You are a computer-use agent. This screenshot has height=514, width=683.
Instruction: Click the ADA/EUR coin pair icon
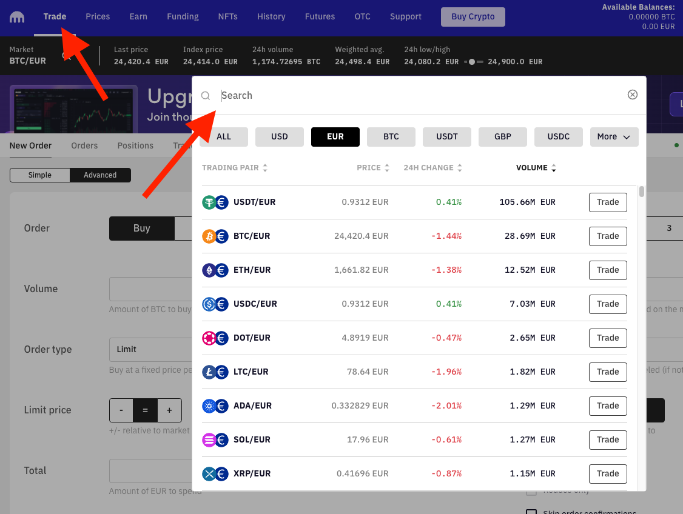tap(215, 406)
